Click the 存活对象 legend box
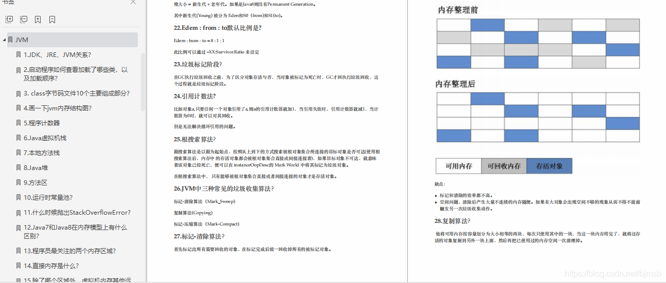The height and width of the screenshot is (283, 666). (x=549, y=166)
